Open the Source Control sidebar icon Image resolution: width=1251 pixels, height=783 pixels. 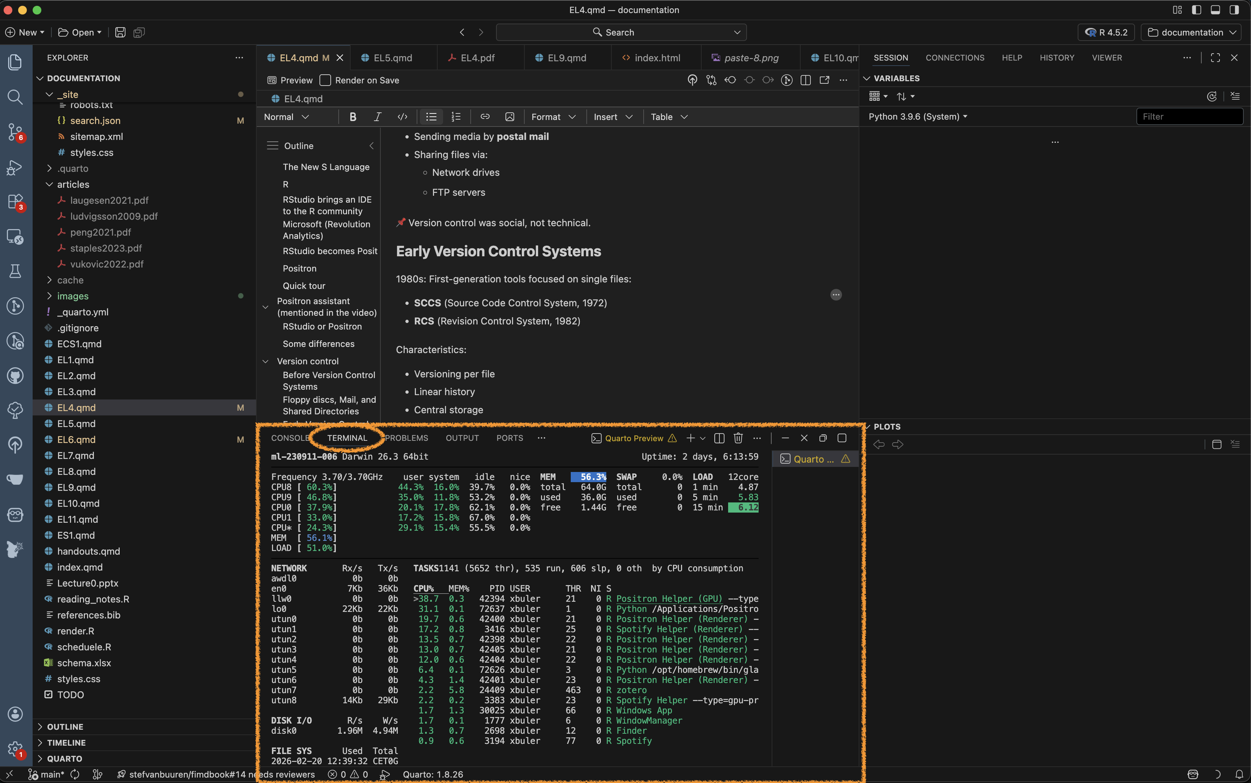click(15, 132)
